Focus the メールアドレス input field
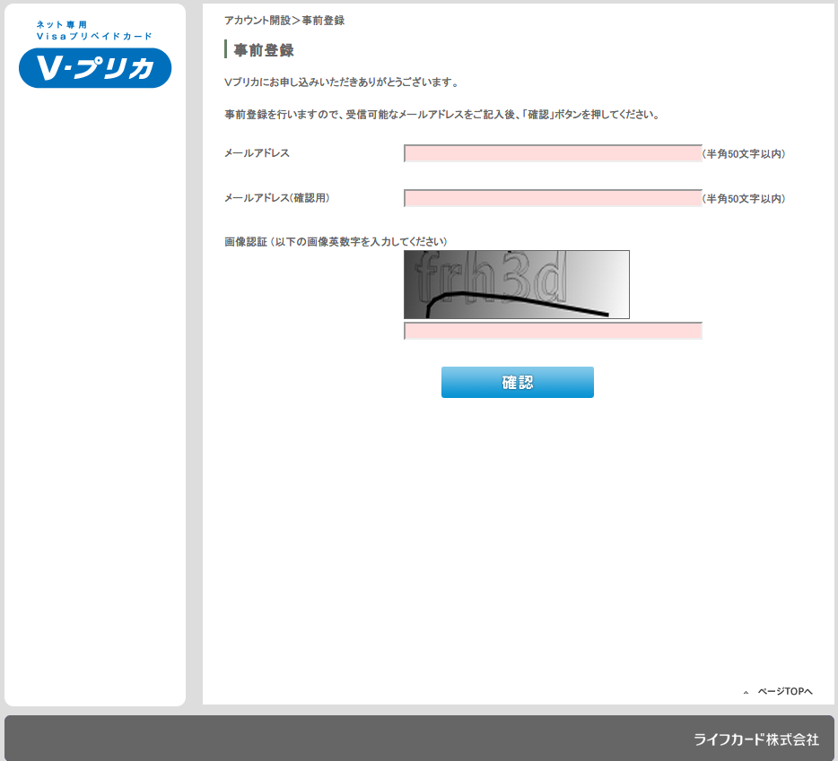Viewport: 838px width, 761px height. 553,153
